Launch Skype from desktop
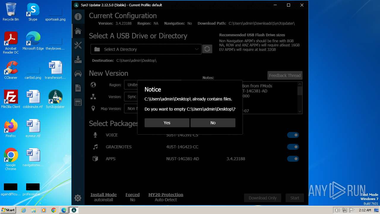380x214 pixels. (33, 12)
